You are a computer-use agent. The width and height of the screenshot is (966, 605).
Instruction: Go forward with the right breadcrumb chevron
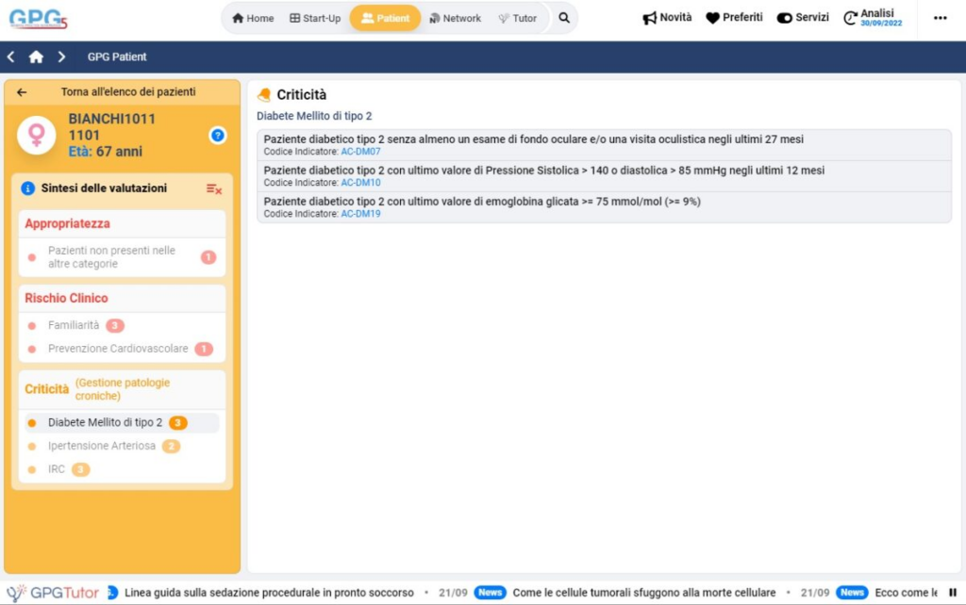[x=61, y=57]
